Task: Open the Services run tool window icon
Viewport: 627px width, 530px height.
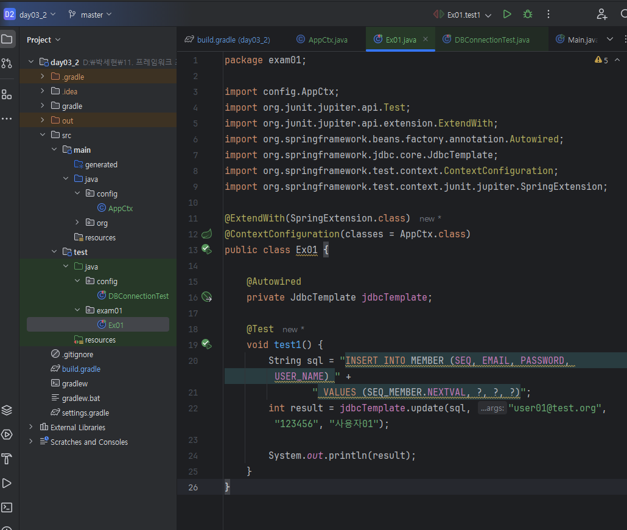Action: pos(7,434)
